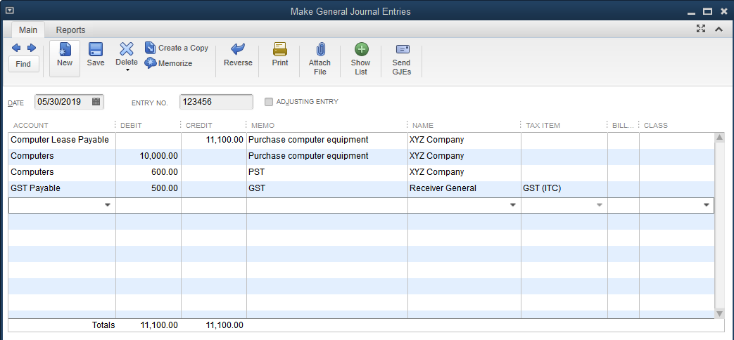
Task: Expand the Delete dropdown arrow
Action: tap(127, 70)
